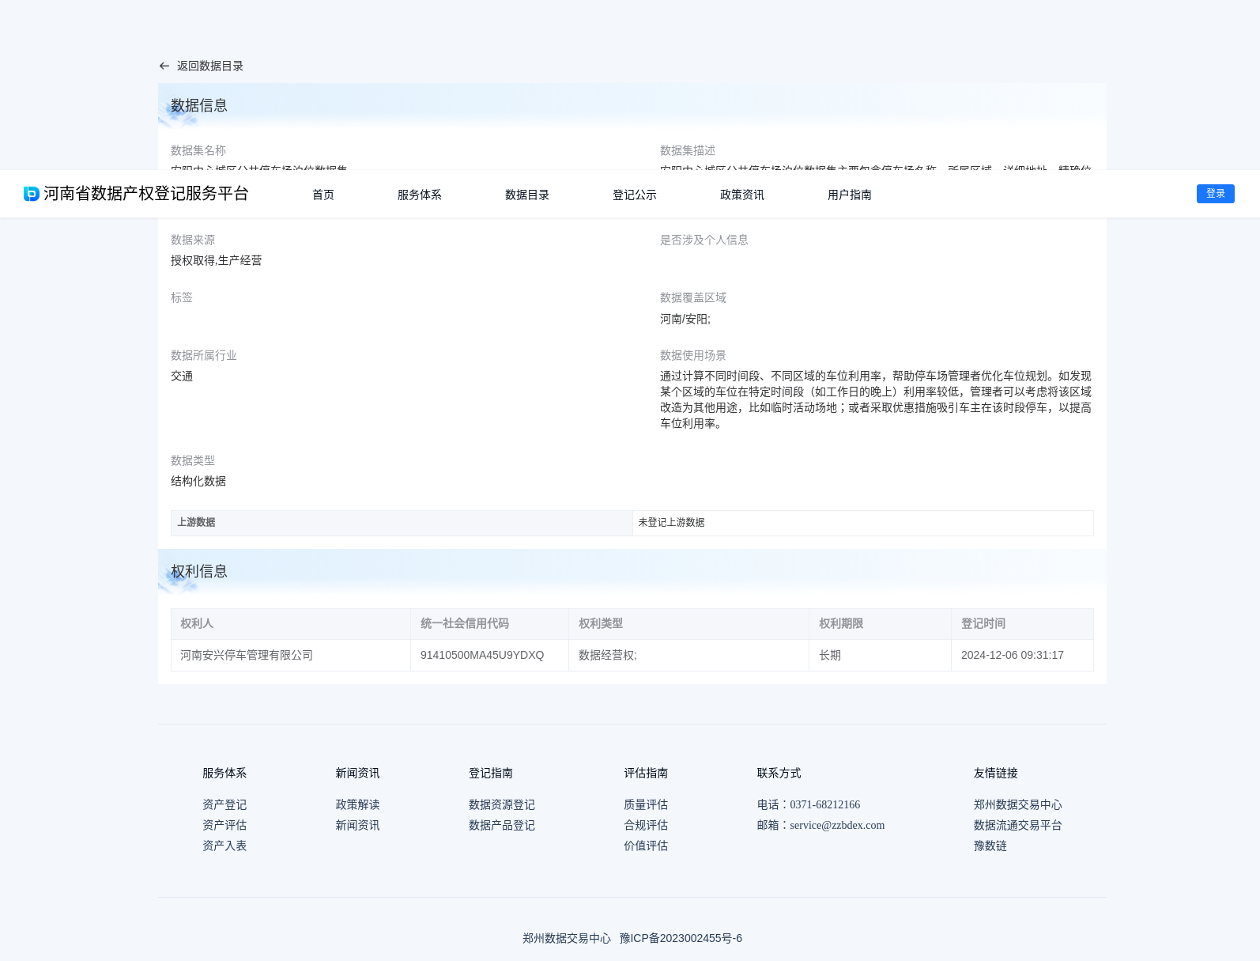The image size is (1260, 961).
Task: Click the 登记指南 footer heading
Action: click(x=491, y=773)
